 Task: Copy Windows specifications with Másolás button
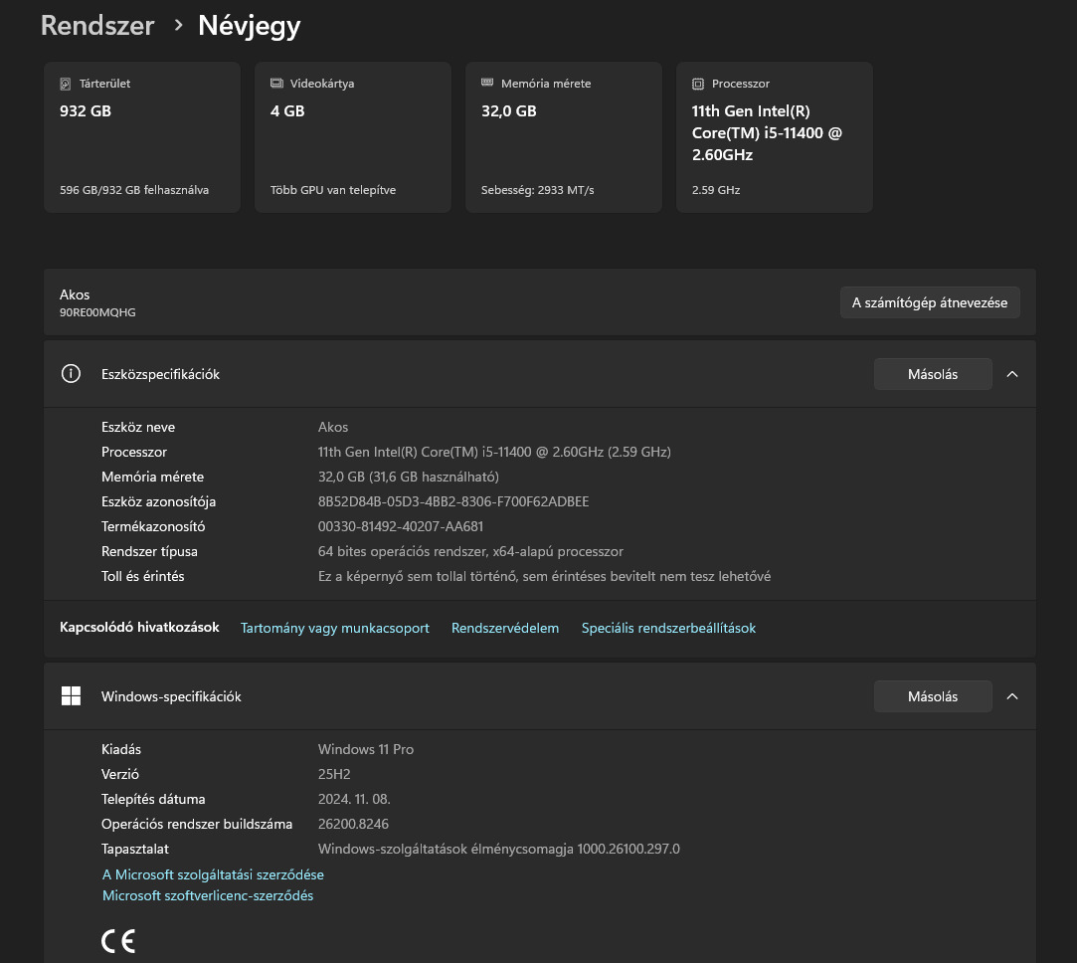click(x=933, y=696)
